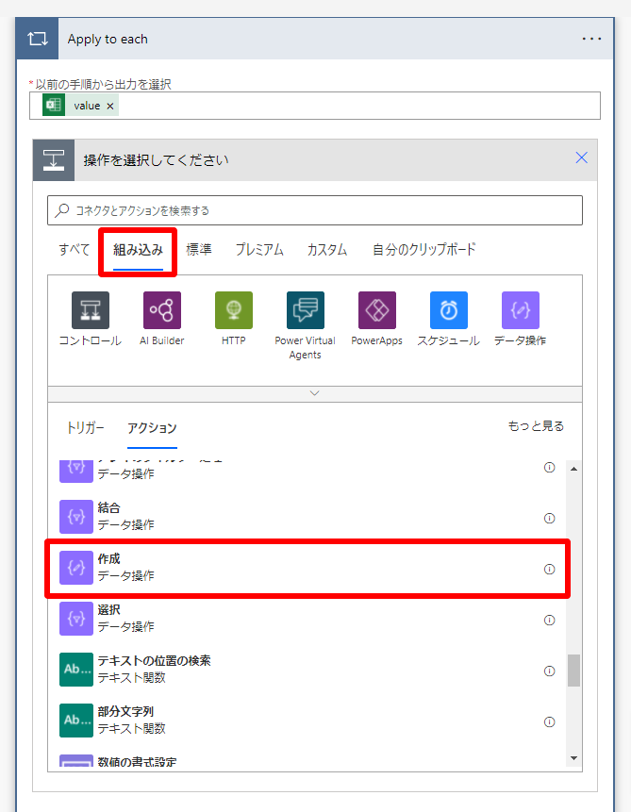
Task: Select the 結合 データ操作 action row
Action: 308,517
